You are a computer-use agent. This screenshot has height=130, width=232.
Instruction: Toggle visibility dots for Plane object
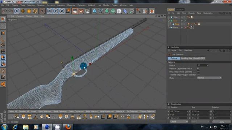(185, 27)
